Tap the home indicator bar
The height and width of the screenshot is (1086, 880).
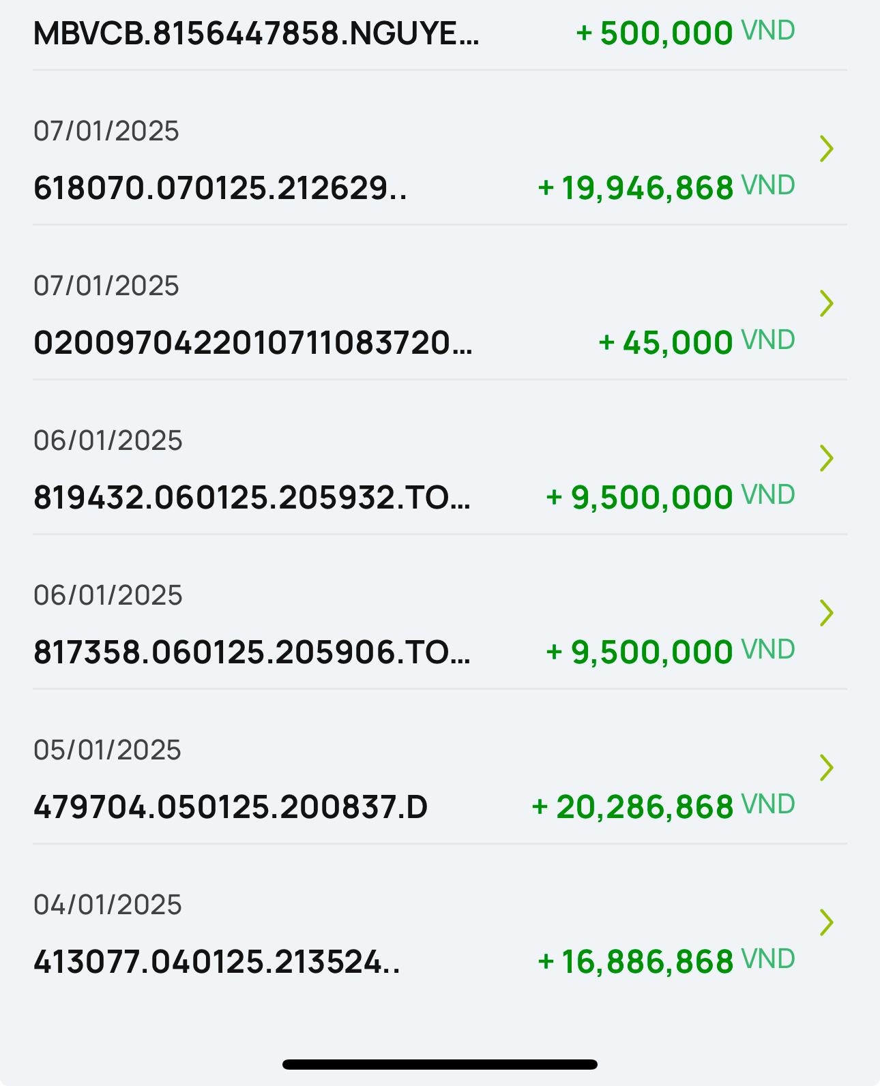[440, 1064]
